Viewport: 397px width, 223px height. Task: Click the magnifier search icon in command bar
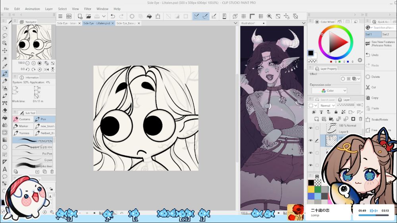click(x=270, y=16)
